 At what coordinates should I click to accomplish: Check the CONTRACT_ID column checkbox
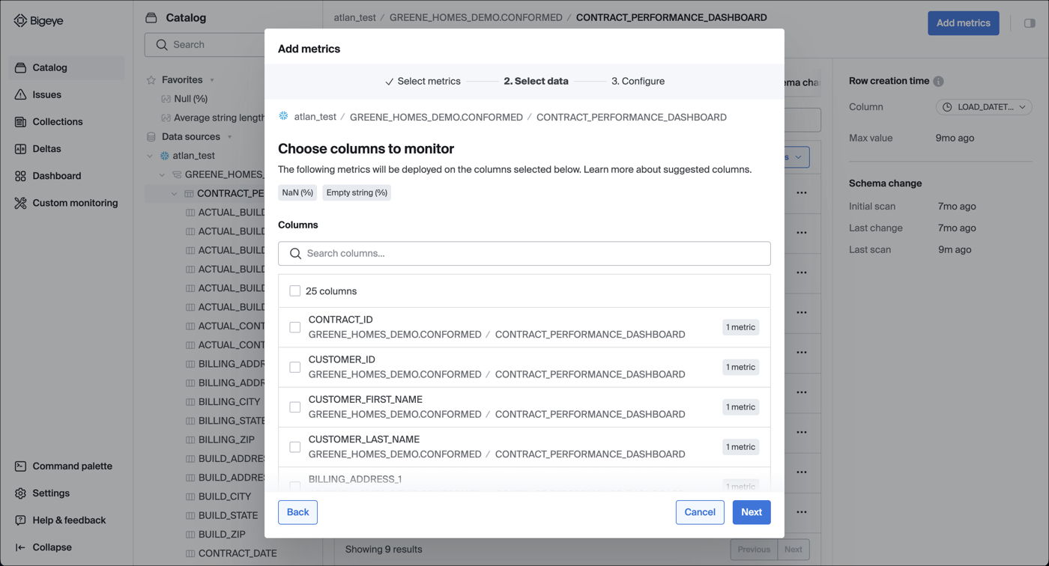[x=295, y=327]
